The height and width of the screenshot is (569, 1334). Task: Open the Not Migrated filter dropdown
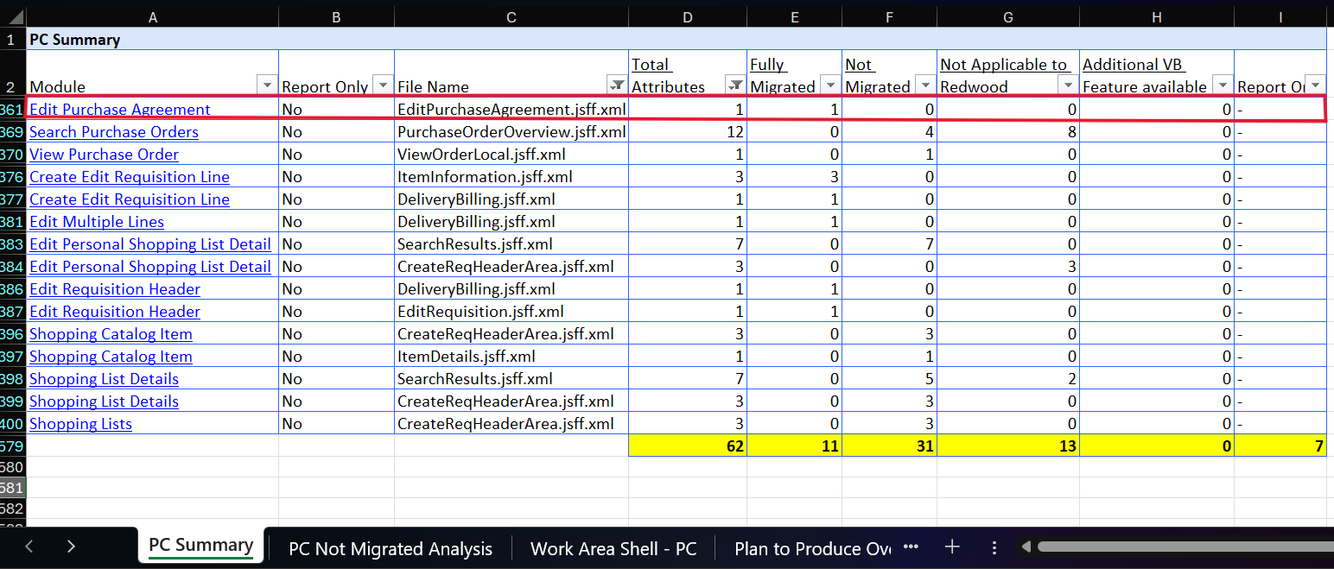coord(925,85)
